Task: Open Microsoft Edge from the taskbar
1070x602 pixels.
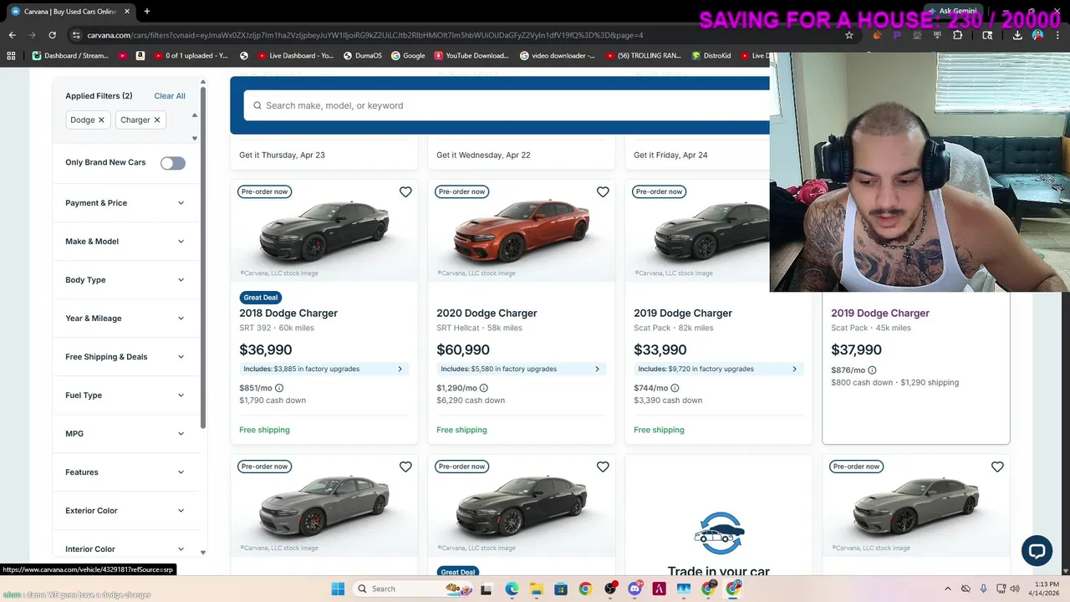Action: coord(512,589)
